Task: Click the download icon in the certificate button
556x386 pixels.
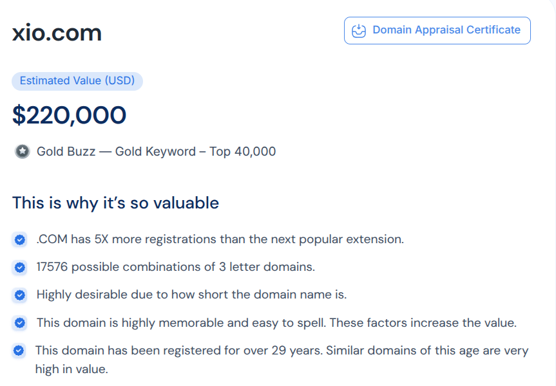Action: (359, 30)
